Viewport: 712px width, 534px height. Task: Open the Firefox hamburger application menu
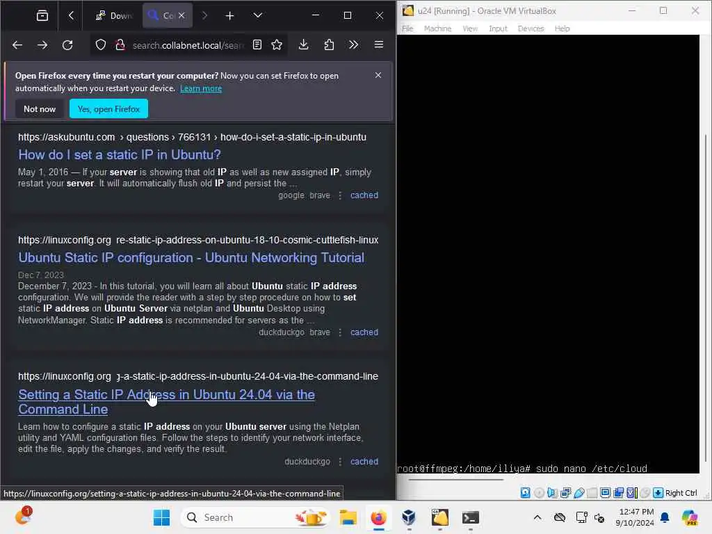click(379, 44)
